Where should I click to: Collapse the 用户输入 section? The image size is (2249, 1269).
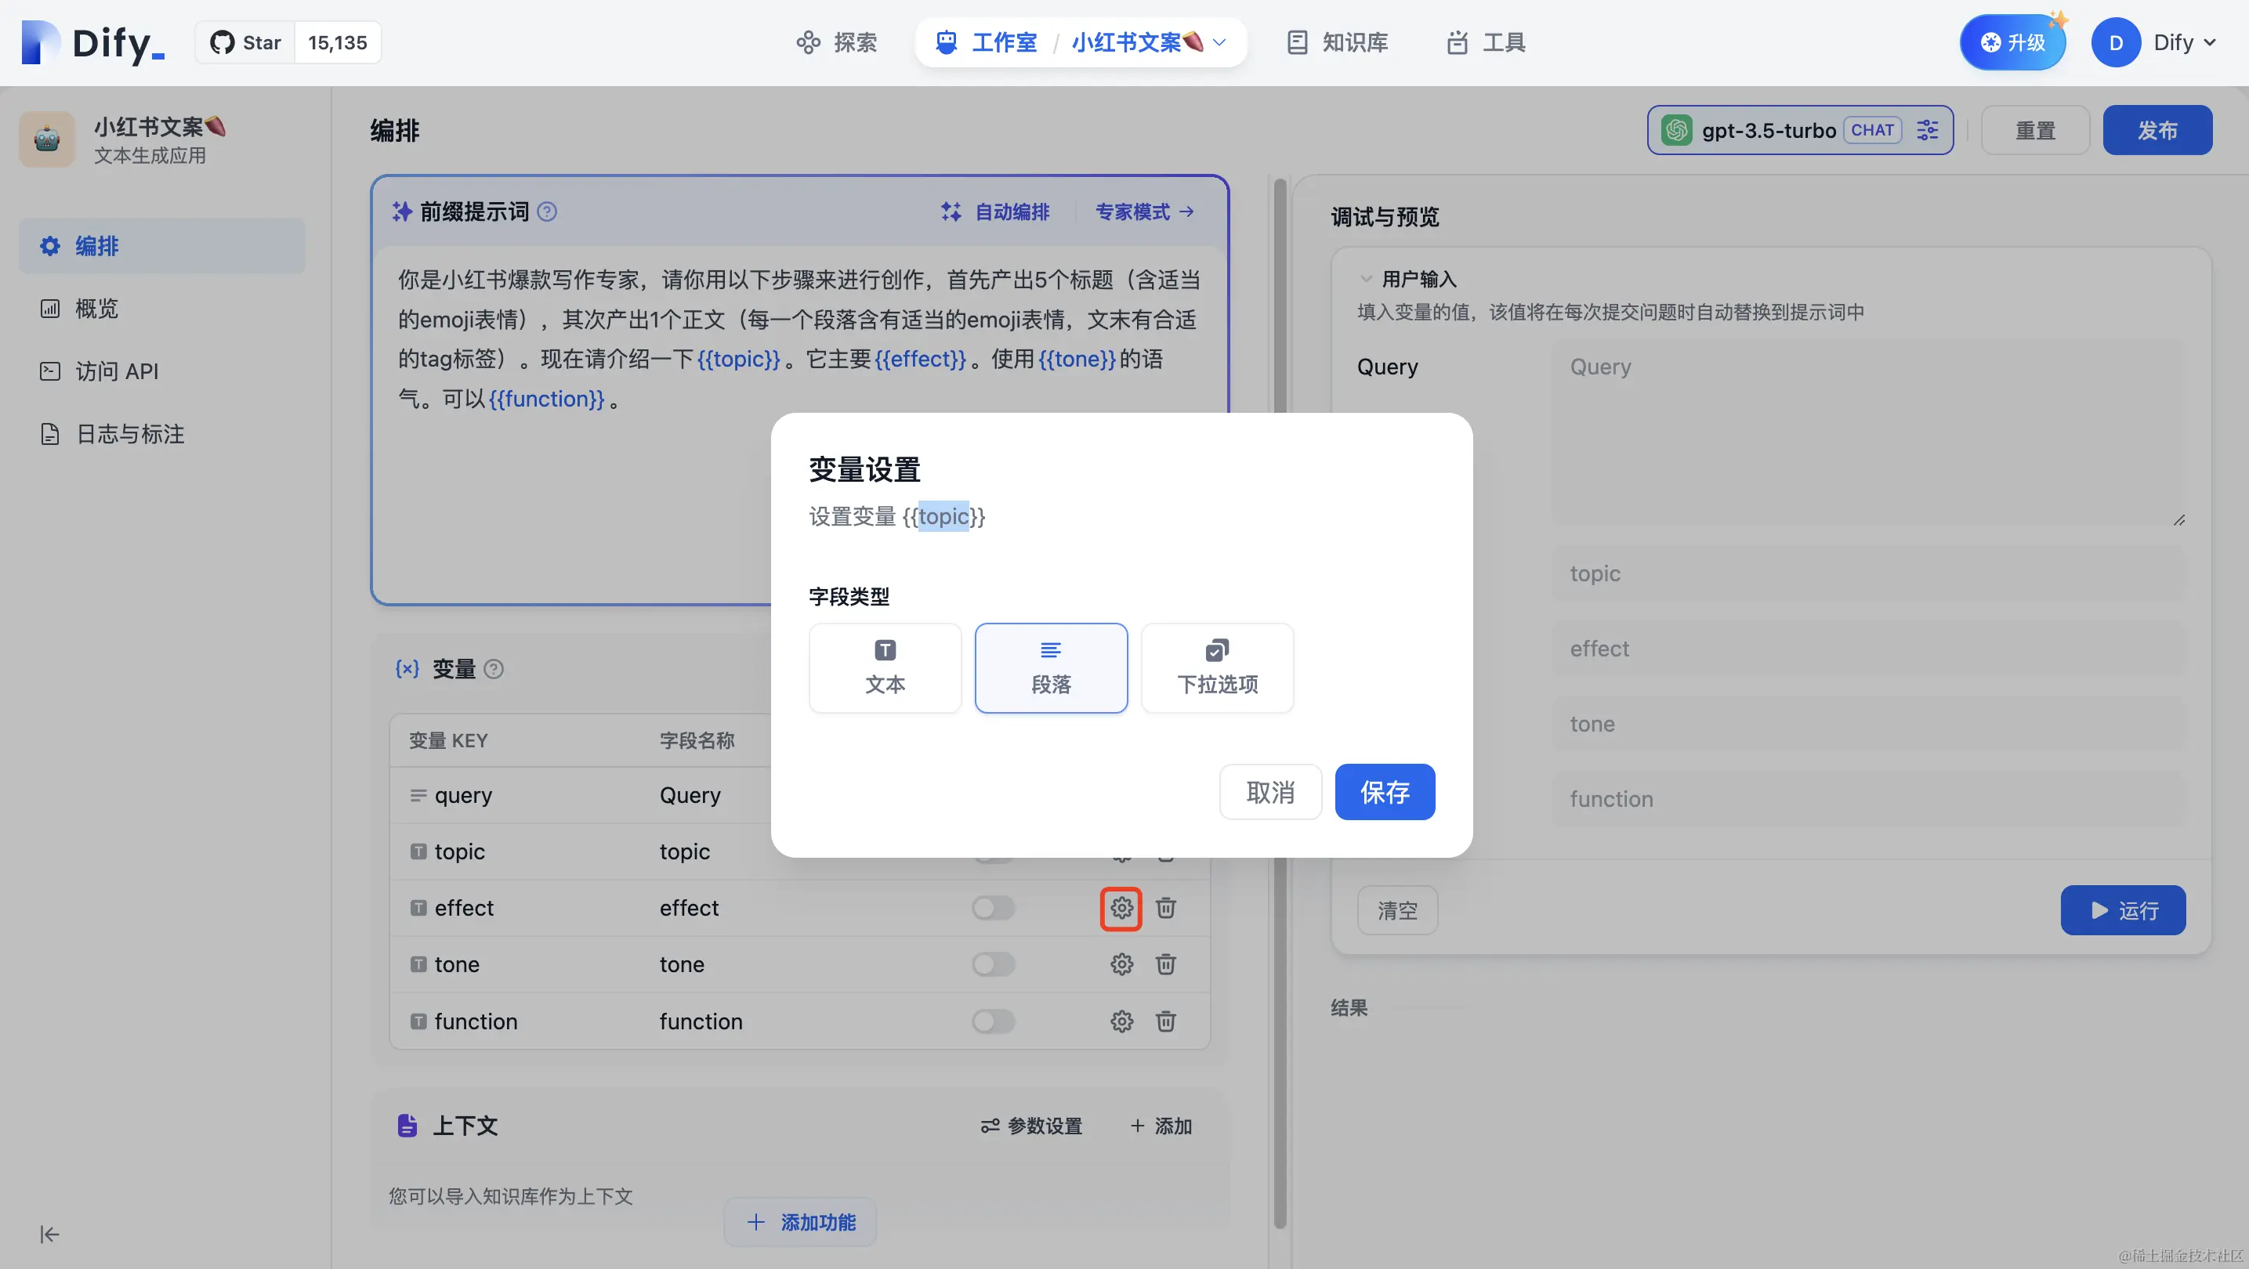(1367, 280)
